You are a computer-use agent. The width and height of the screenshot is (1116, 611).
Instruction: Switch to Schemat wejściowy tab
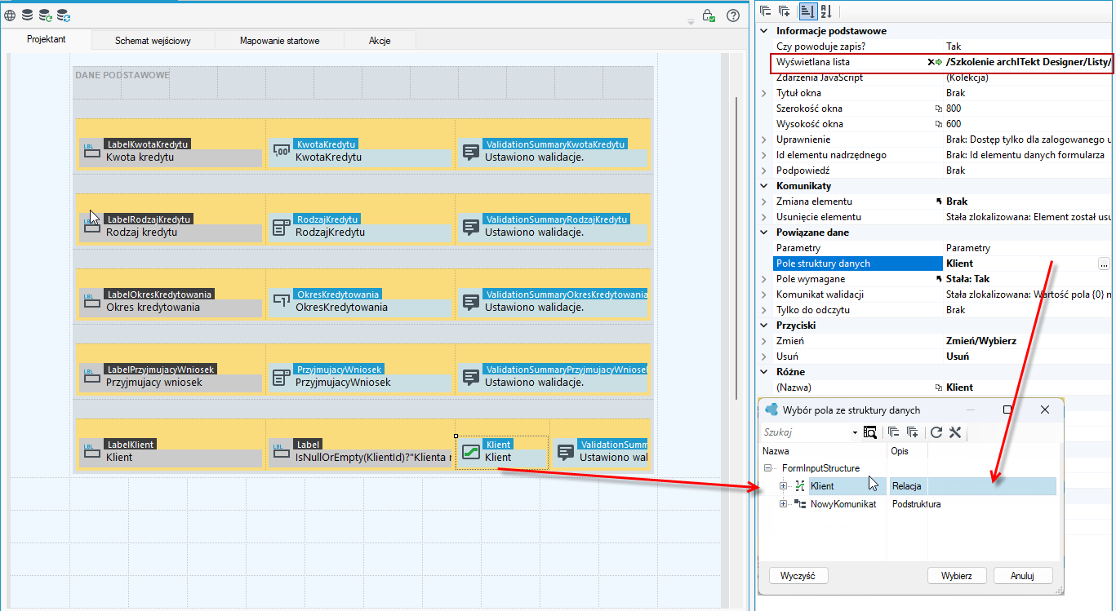153,40
